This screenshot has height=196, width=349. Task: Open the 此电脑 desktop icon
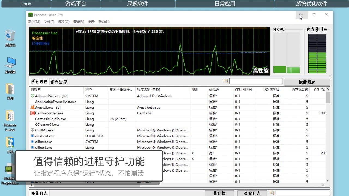(10, 65)
